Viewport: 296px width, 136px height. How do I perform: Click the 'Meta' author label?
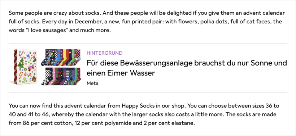click(92, 83)
